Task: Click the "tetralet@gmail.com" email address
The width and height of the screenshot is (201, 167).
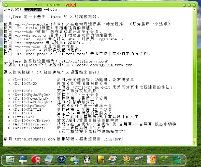Action: 35,139
